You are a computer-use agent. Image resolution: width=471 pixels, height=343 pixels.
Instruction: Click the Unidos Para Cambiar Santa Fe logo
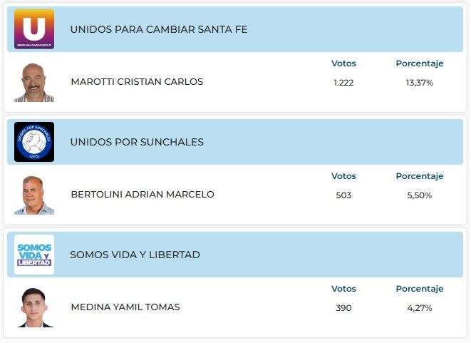click(x=34, y=29)
